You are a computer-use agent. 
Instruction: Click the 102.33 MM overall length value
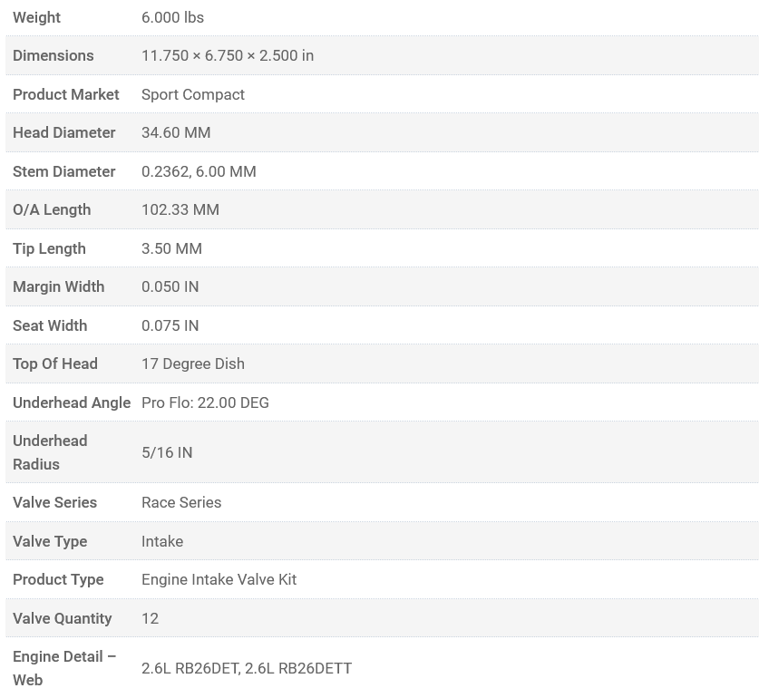click(x=180, y=209)
